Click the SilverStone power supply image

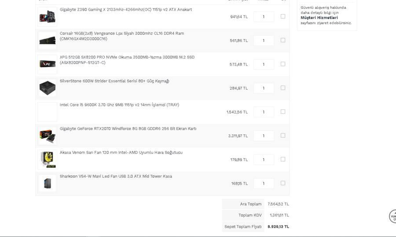47,88
